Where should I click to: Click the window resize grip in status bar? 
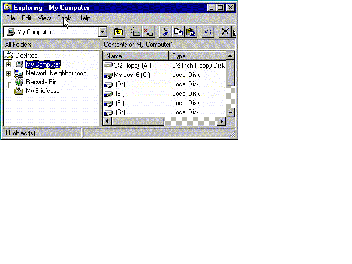[x=233, y=134]
